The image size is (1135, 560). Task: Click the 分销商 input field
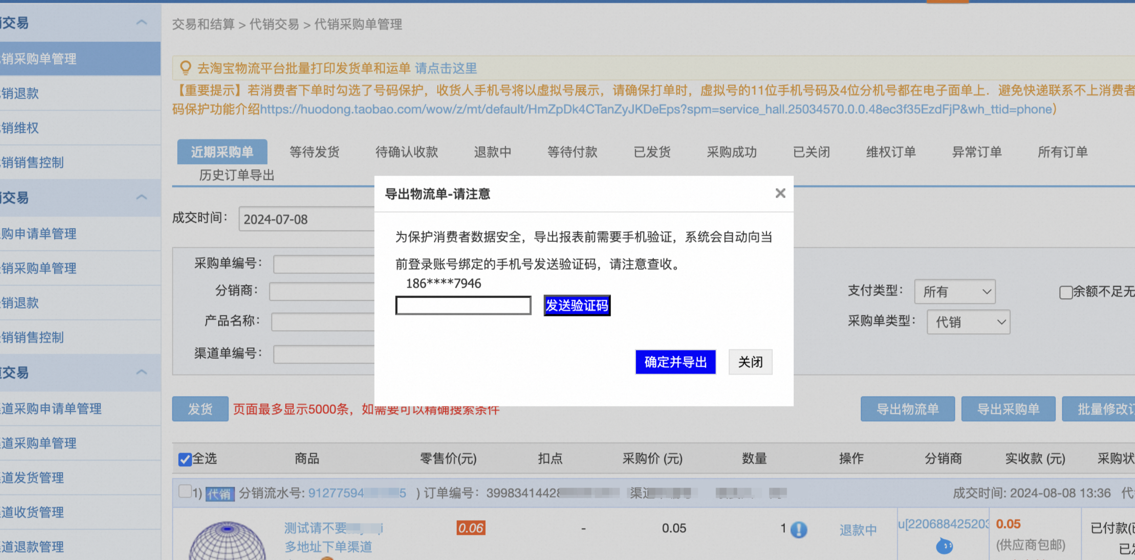pos(322,292)
